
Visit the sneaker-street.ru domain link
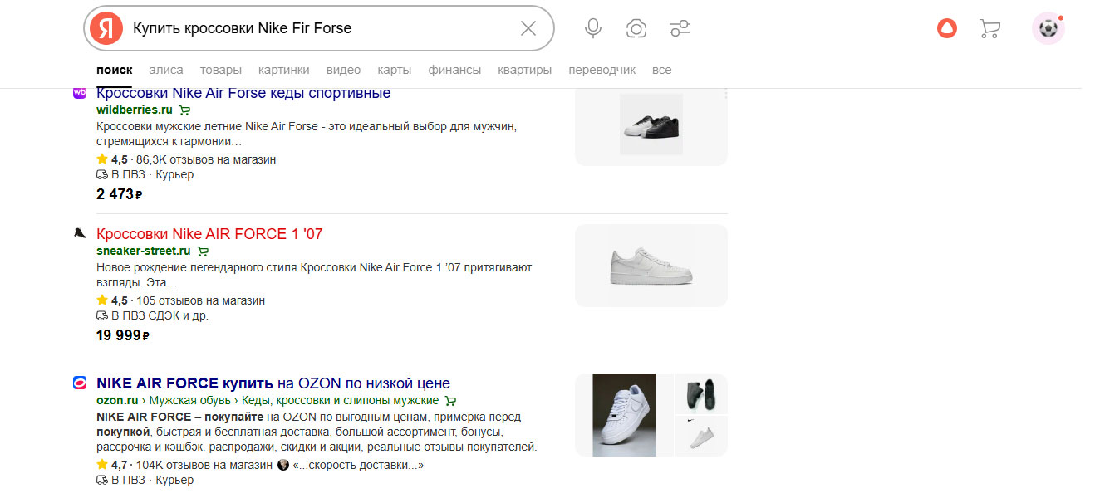[144, 251]
